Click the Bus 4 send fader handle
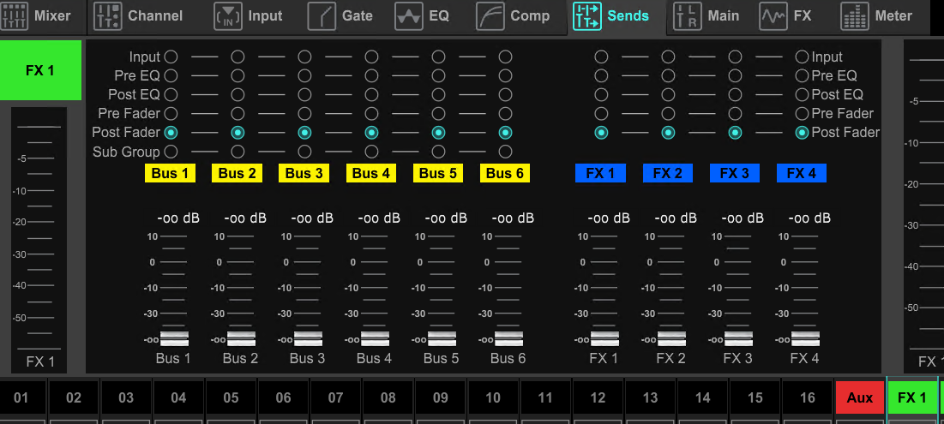Screen dimensions: 944x424 375,339
